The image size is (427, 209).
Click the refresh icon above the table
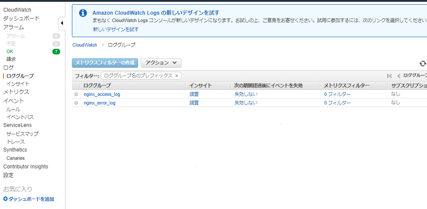tap(423, 63)
